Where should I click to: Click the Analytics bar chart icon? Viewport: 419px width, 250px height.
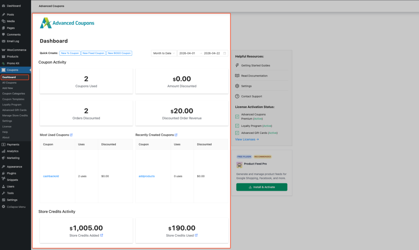pos(3,151)
